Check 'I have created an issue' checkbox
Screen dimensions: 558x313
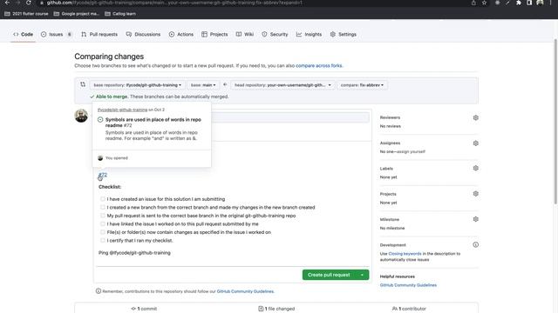coord(103,199)
